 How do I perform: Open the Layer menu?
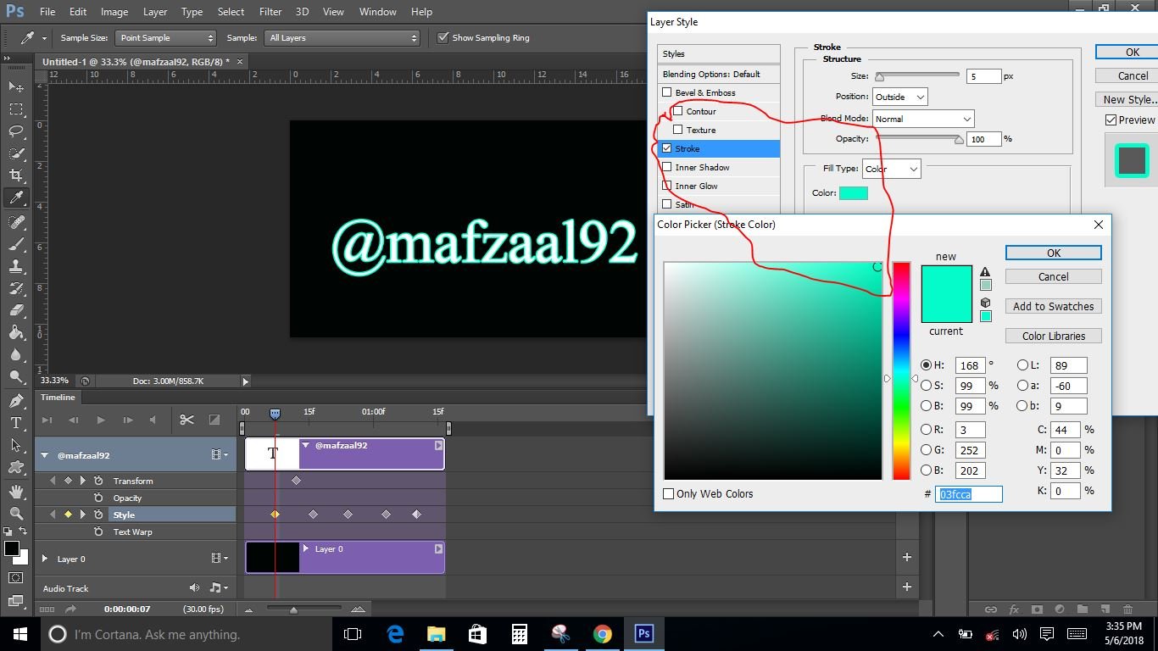(x=155, y=12)
